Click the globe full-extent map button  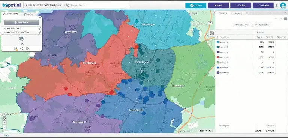tap(4, 119)
